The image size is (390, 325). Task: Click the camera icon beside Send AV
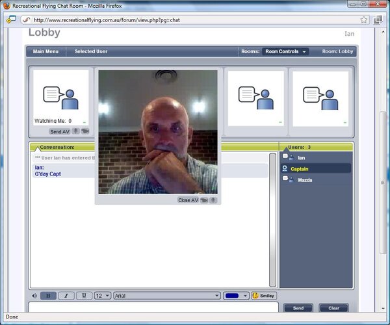point(84,131)
